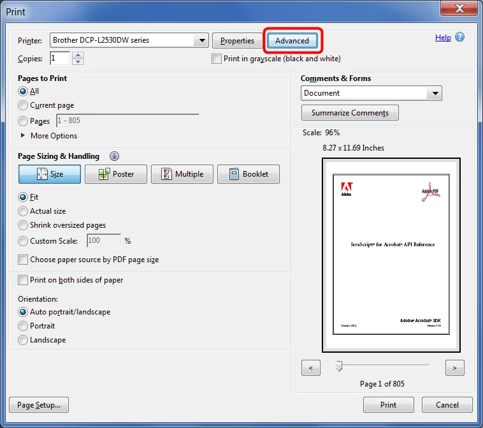483x428 pixels.
Task: Choose the Booklet printing button
Action: pyautogui.click(x=249, y=174)
